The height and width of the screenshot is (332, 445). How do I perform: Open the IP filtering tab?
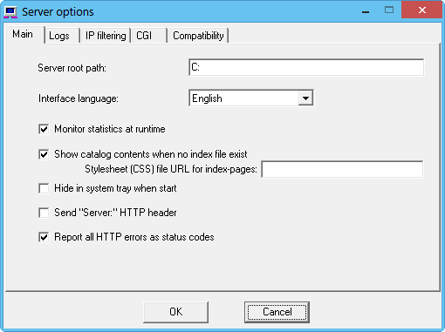tap(106, 36)
